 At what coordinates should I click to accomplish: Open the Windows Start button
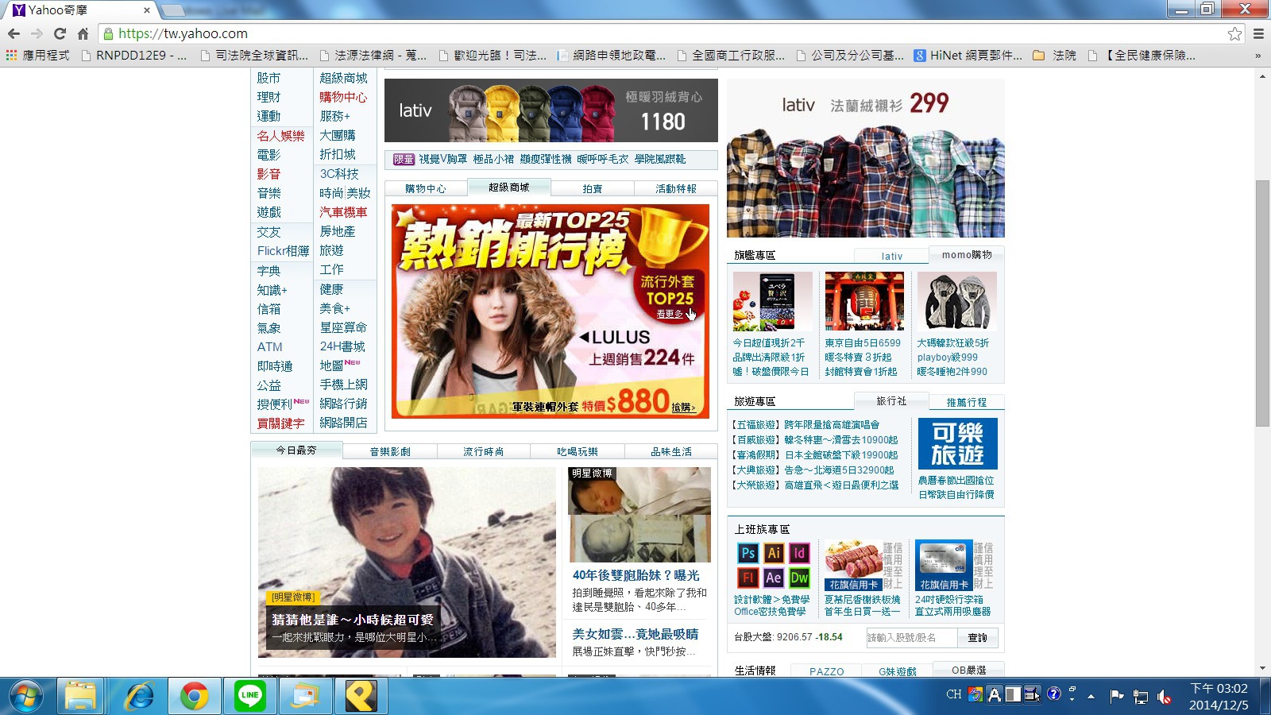click(x=25, y=697)
